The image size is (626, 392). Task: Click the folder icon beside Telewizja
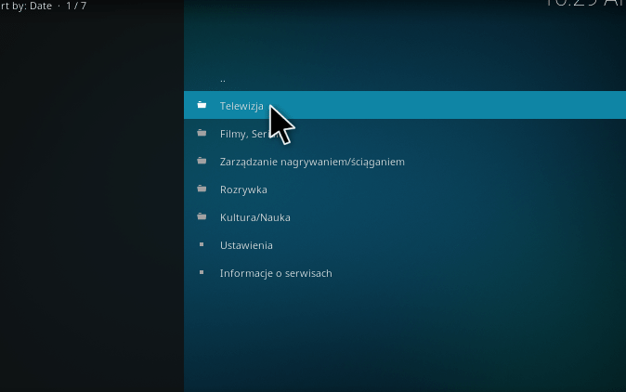click(202, 105)
